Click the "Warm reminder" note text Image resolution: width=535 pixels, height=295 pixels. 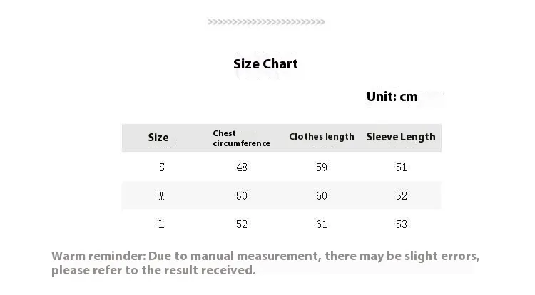(x=265, y=263)
